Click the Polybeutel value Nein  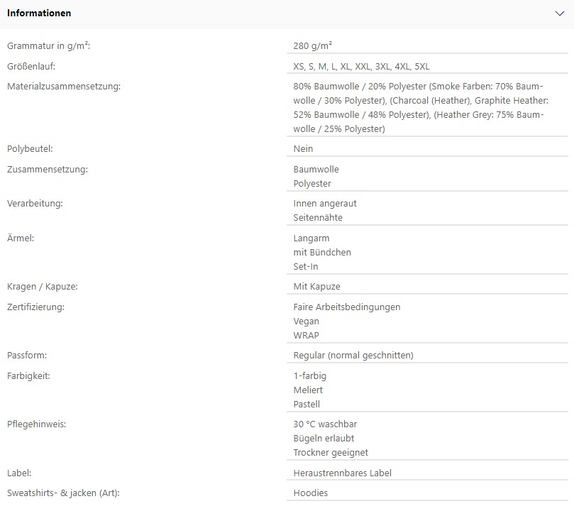pos(303,148)
